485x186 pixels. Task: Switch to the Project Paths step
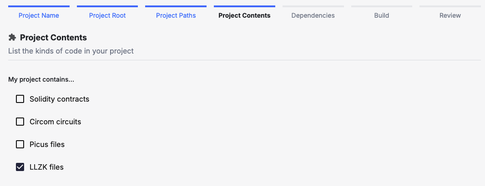point(176,15)
